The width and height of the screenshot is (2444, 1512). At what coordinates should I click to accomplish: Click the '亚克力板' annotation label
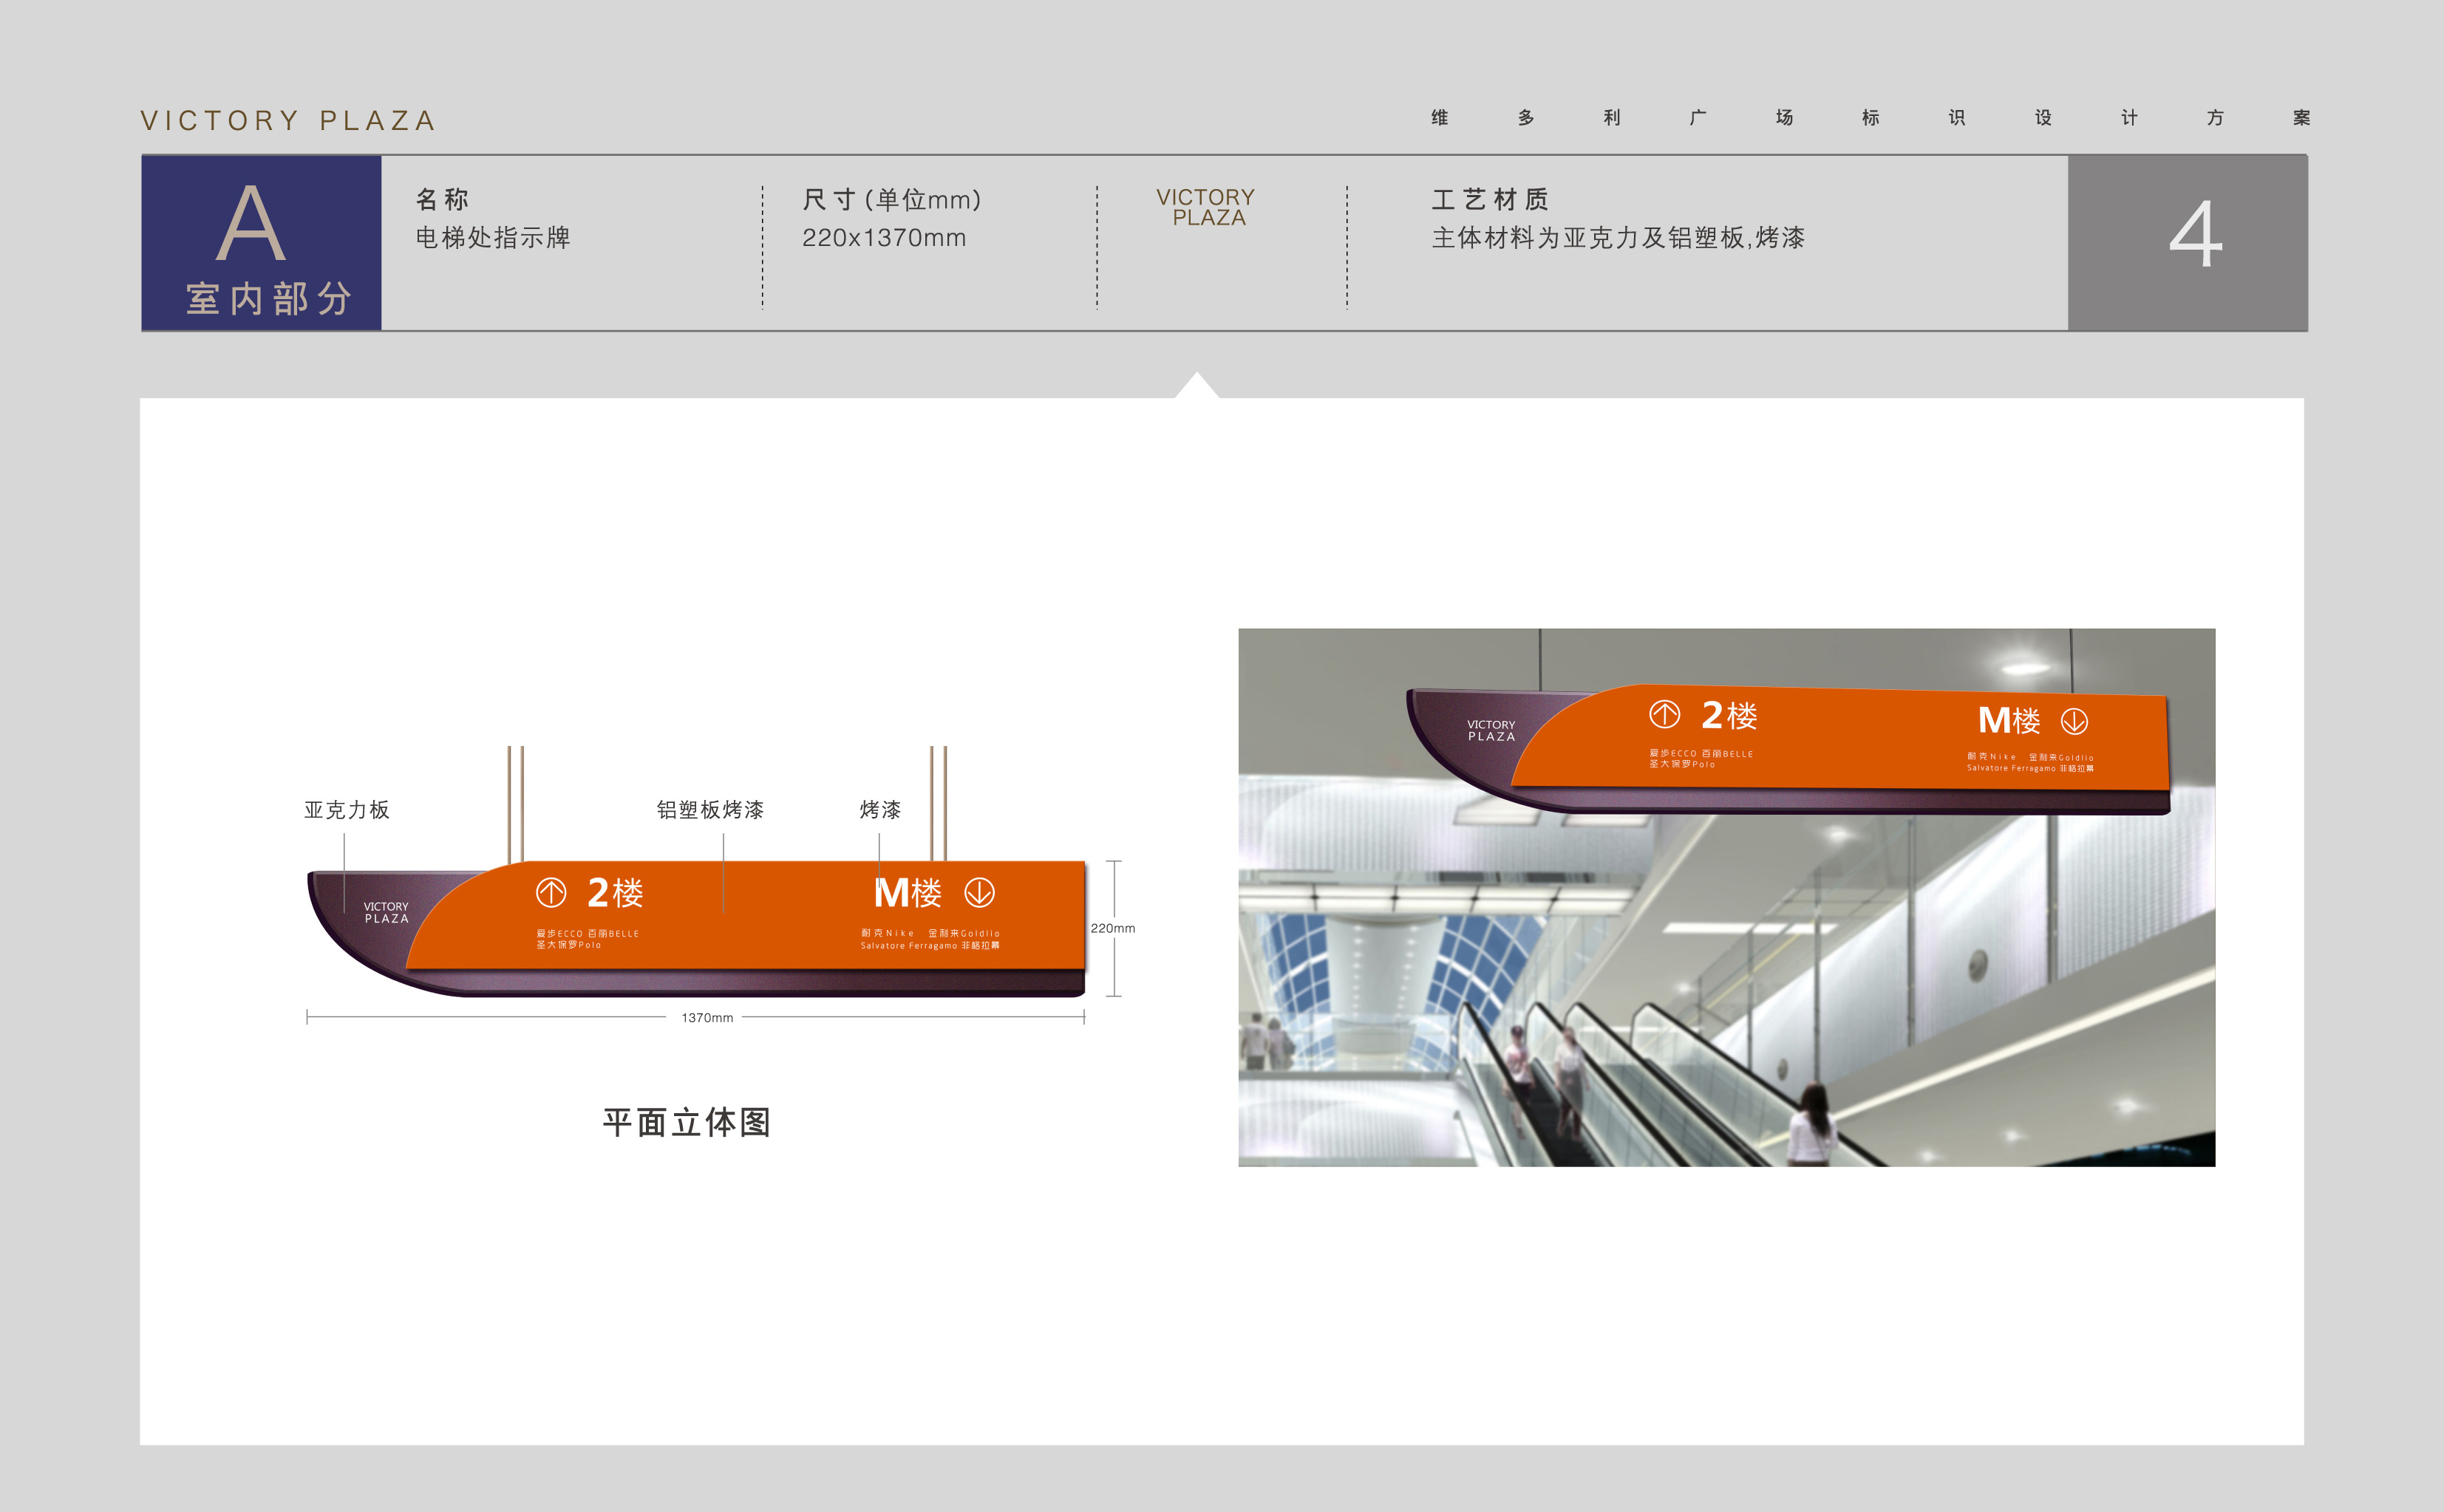point(347,811)
